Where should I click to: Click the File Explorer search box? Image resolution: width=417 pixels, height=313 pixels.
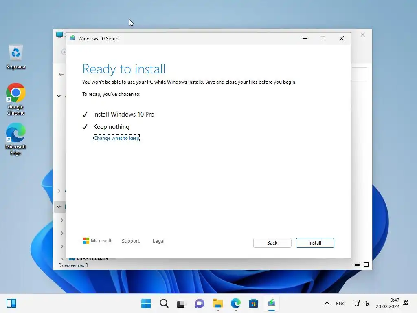[x=359, y=74]
